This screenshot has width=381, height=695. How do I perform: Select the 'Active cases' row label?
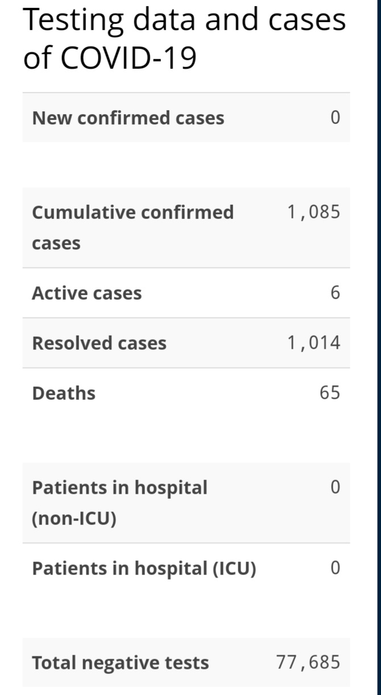(x=86, y=293)
